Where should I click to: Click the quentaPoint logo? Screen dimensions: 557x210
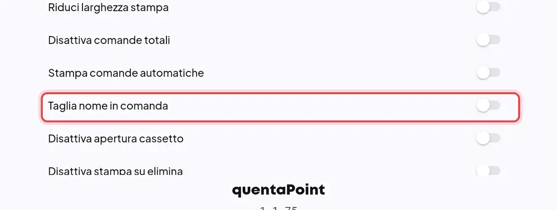pyautogui.click(x=278, y=190)
